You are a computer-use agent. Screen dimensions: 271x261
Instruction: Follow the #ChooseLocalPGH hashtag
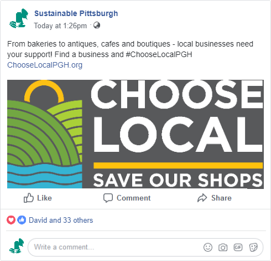point(159,54)
